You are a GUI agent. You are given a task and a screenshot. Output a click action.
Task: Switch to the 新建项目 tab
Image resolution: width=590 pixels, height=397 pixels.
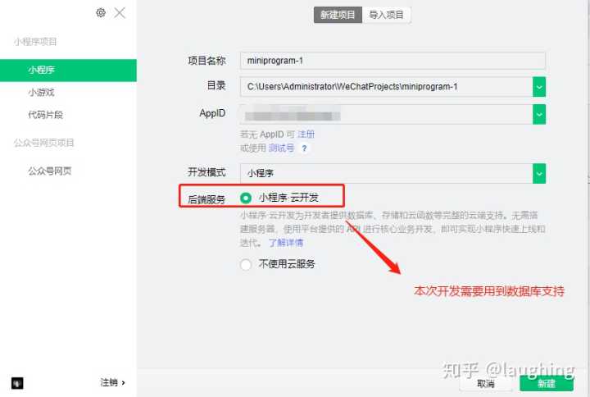(x=338, y=15)
